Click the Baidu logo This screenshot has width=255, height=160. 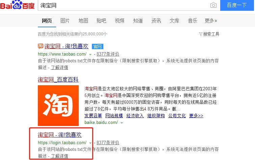17,5
